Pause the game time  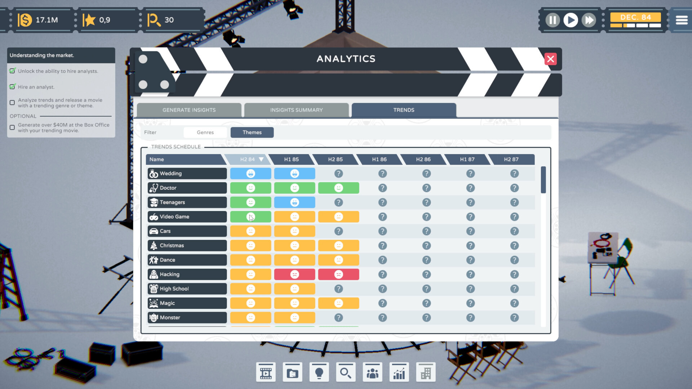pos(552,20)
